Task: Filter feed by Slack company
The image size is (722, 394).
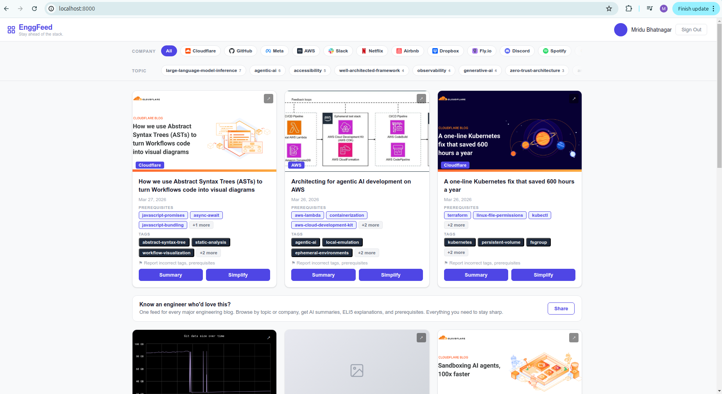Action: [x=338, y=51]
